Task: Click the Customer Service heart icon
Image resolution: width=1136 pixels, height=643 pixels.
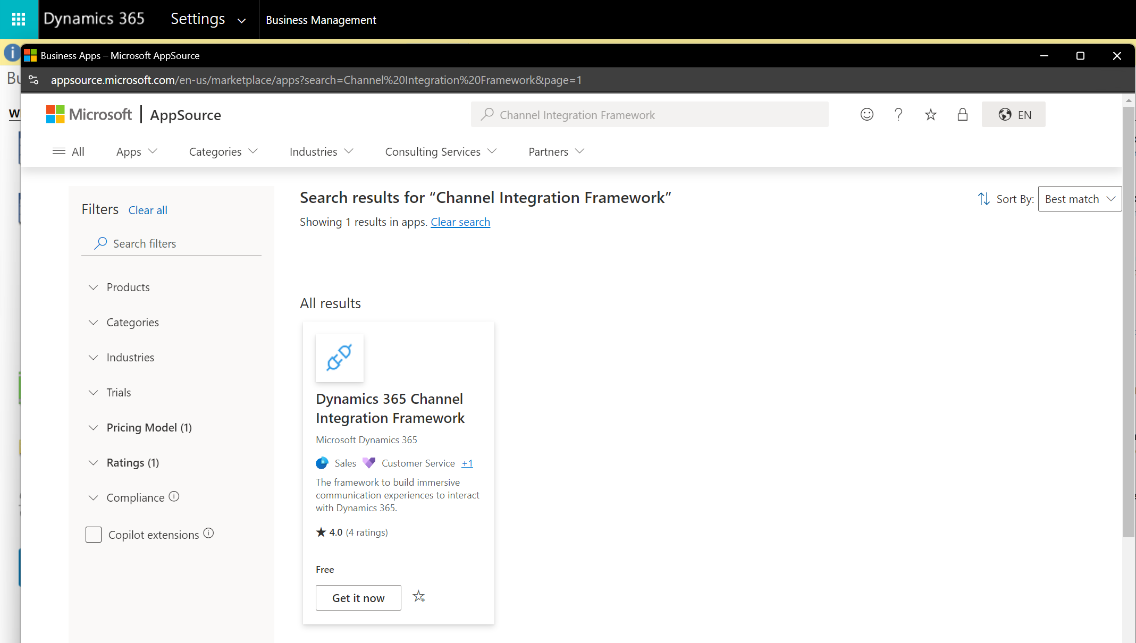Action: (369, 463)
